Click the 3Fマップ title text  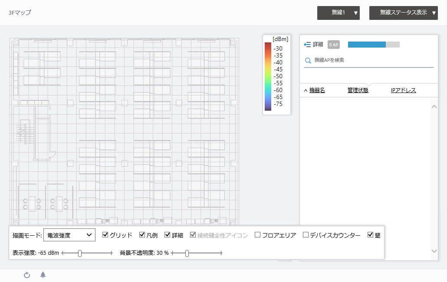pos(20,13)
